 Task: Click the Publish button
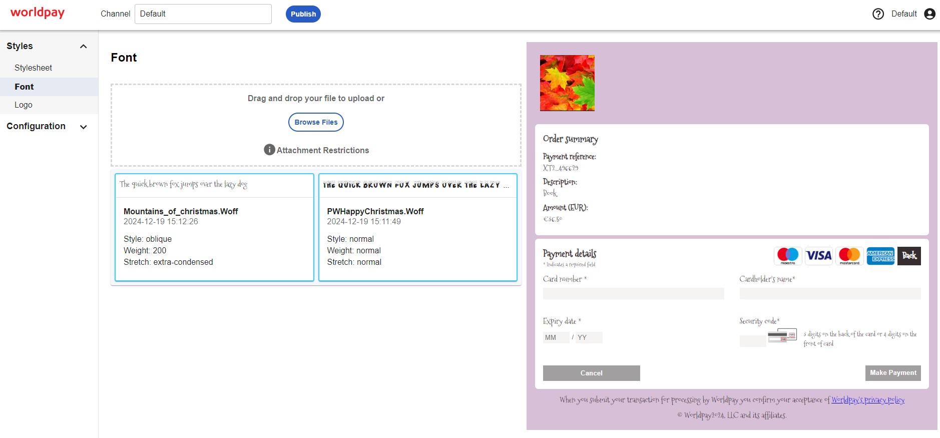[x=303, y=14]
